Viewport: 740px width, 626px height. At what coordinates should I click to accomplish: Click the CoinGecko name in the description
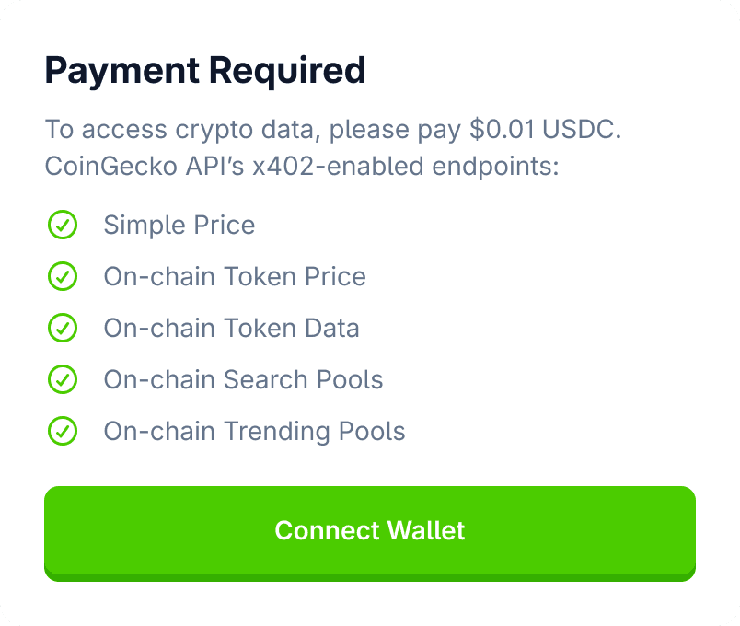coord(110,167)
